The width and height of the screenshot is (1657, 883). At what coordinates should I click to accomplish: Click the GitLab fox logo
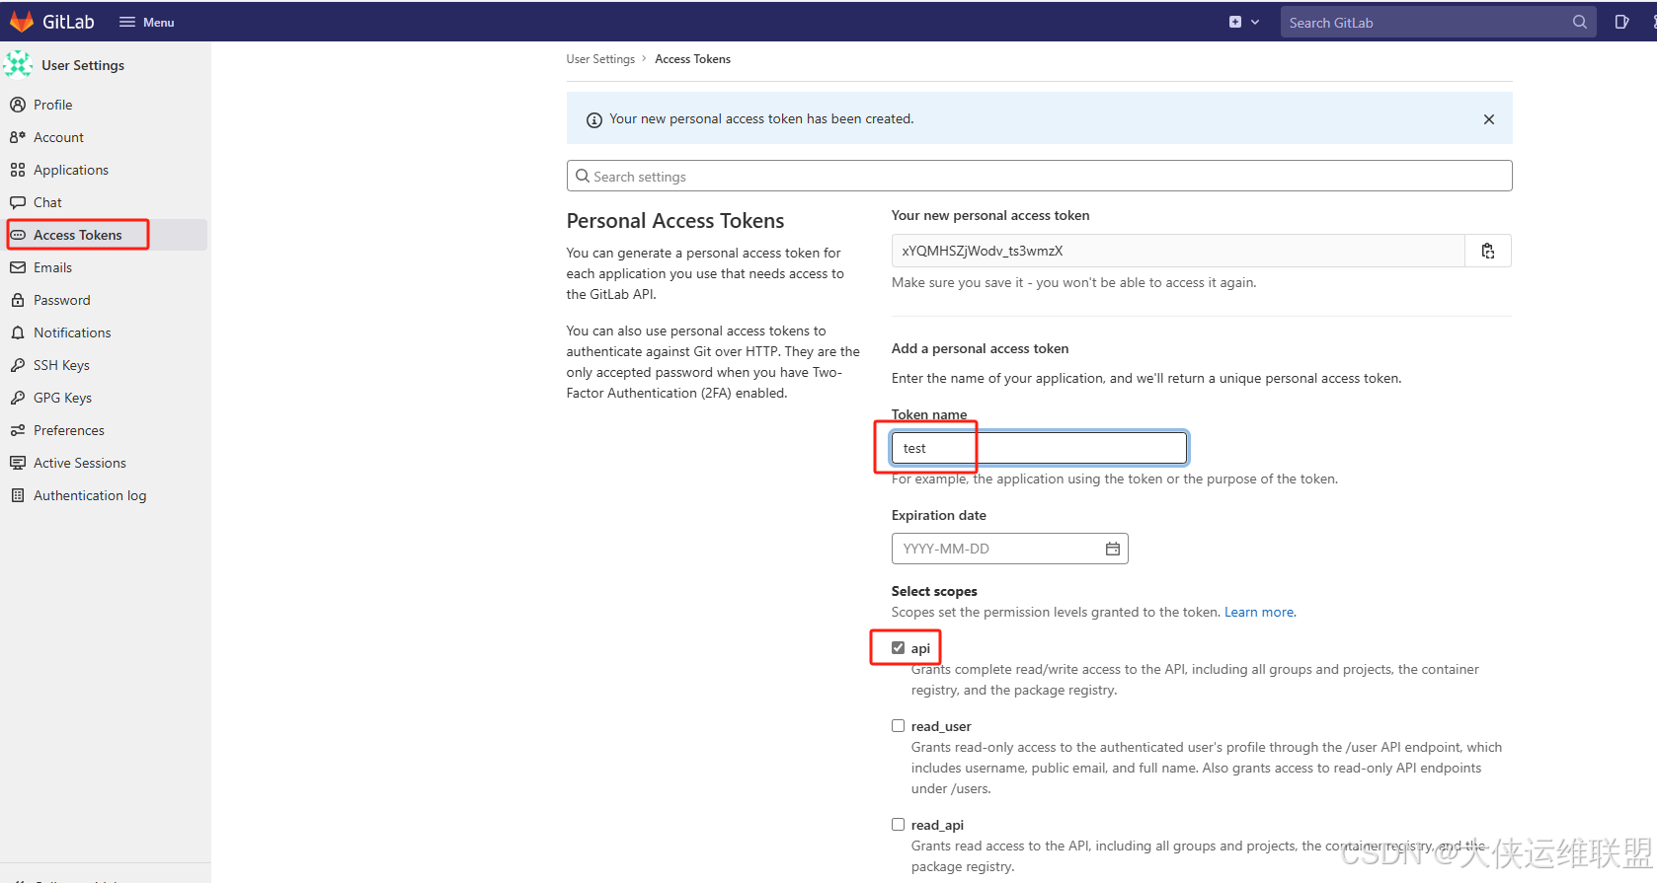[22, 22]
